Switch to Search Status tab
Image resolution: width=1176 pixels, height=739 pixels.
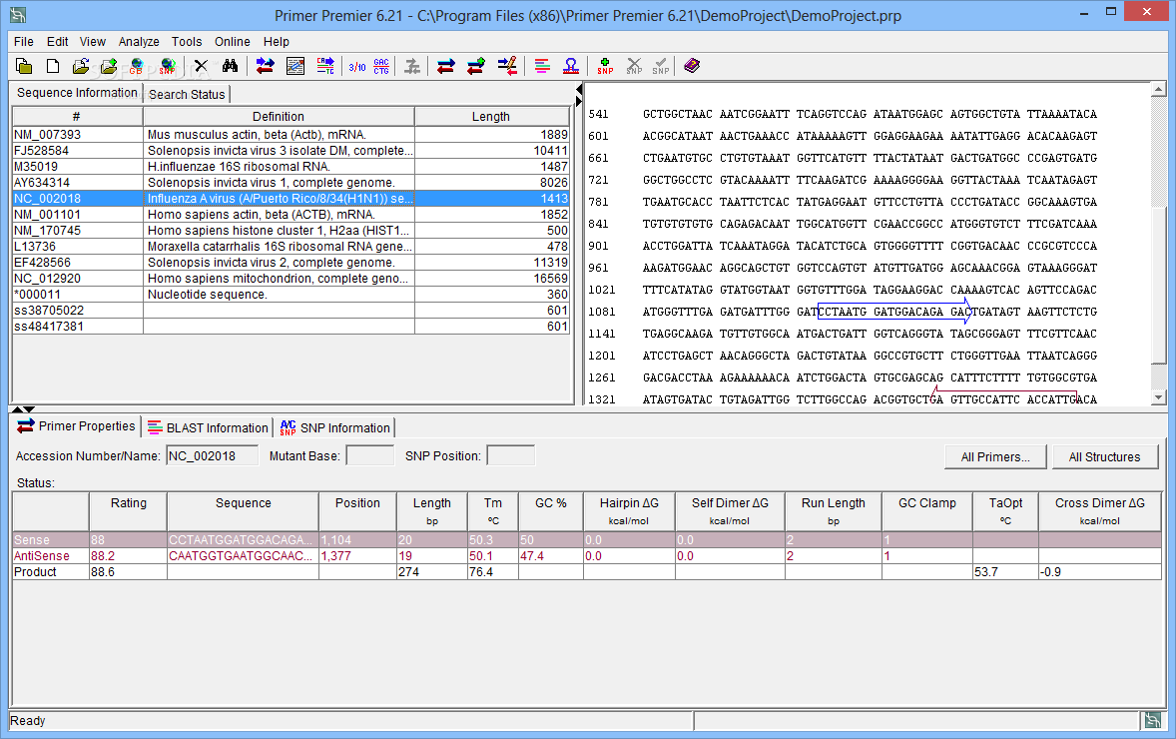(x=187, y=95)
